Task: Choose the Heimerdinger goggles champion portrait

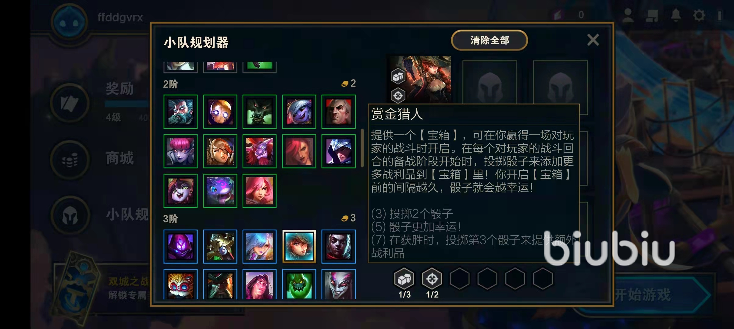Action: pos(180,285)
